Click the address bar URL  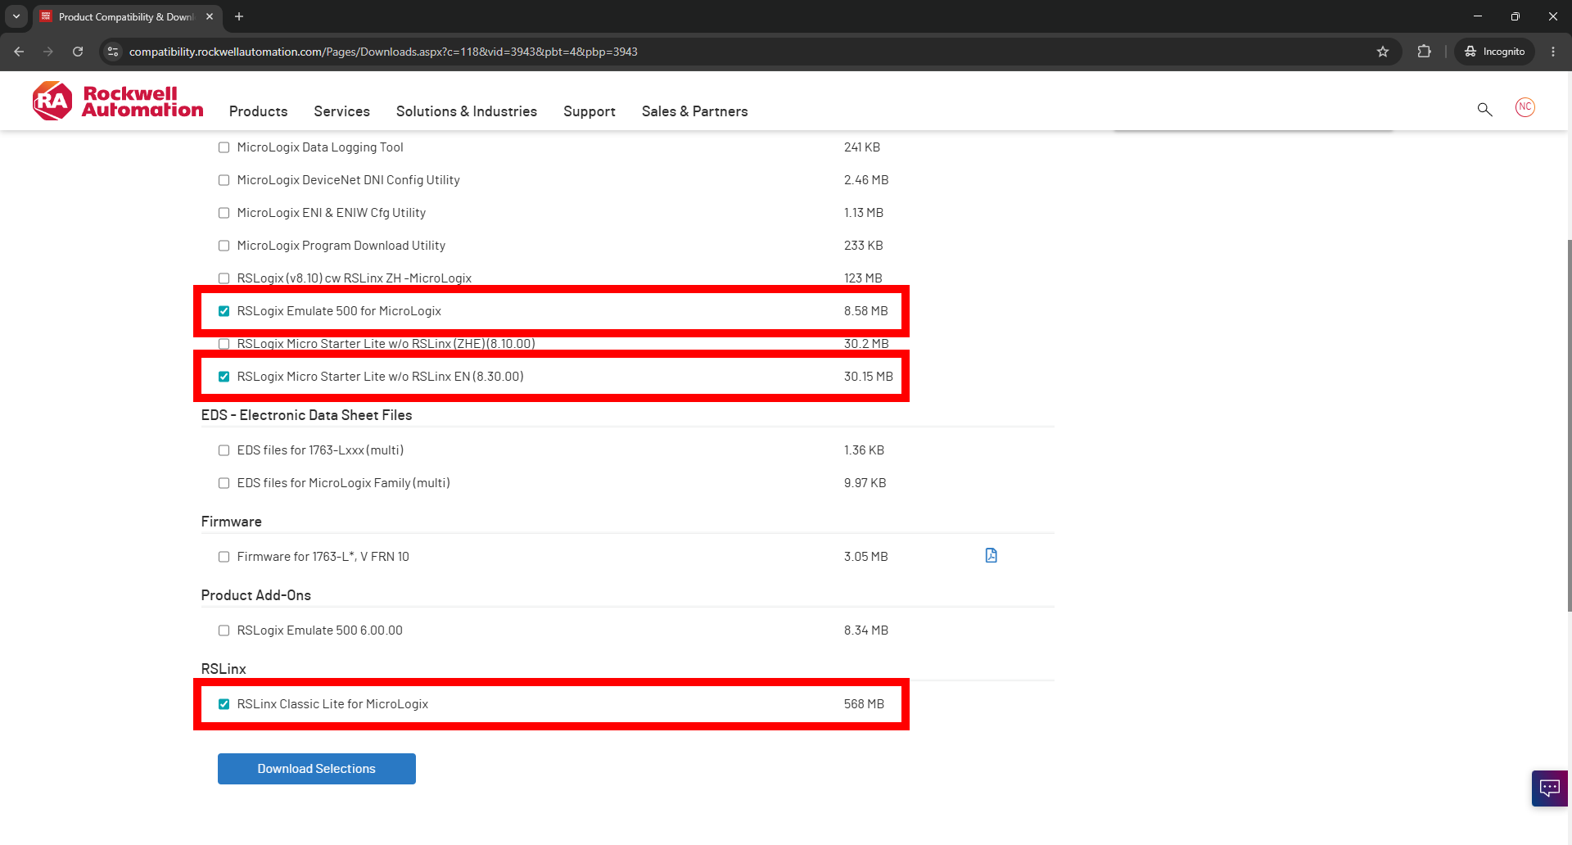point(383,52)
